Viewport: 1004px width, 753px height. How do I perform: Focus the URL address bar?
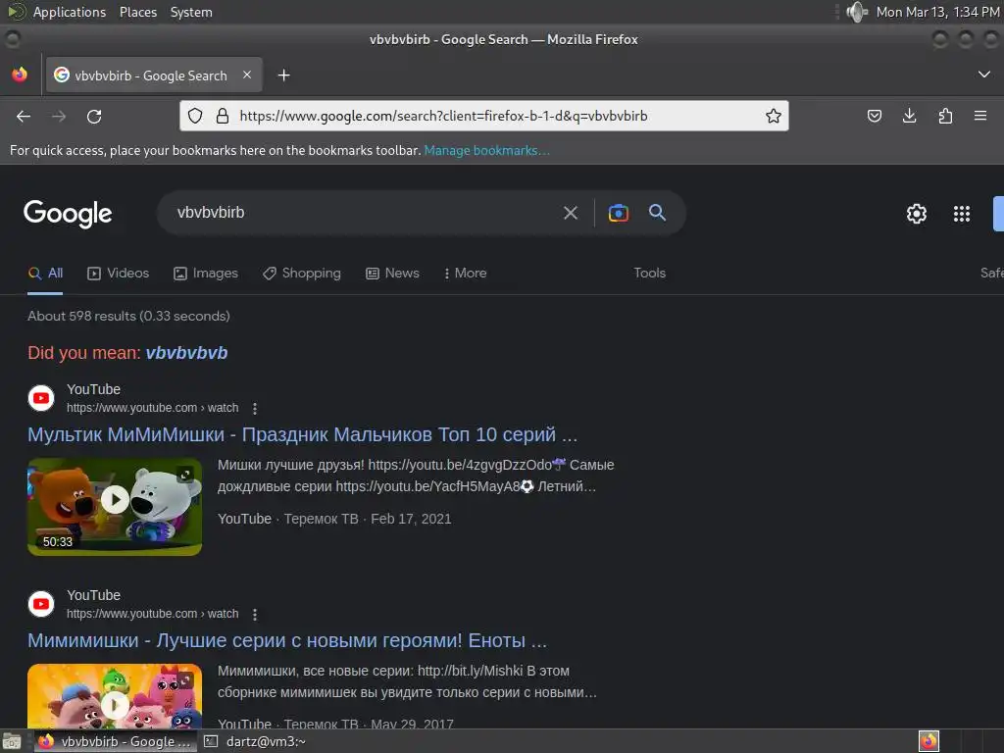pyautogui.click(x=484, y=116)
